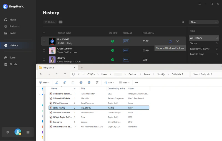Go to AI Lab section
Image resolution: width=222 pixels, height=141 pixels.
[13, 64]
